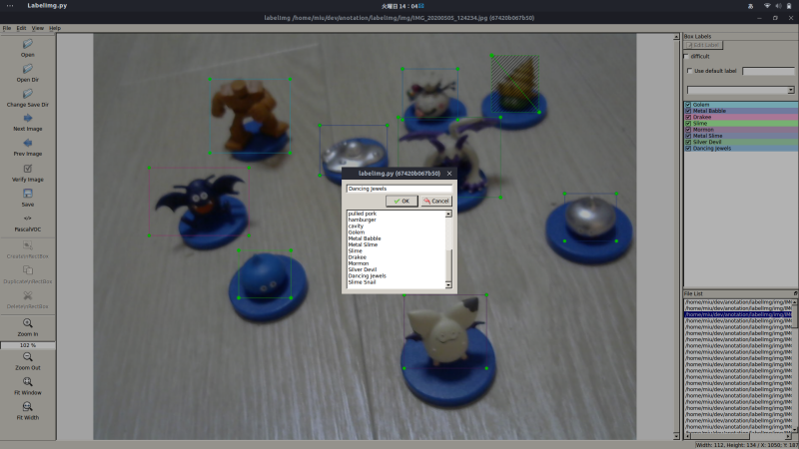Enable Use default label checkbox

click(x=689, y=71)
